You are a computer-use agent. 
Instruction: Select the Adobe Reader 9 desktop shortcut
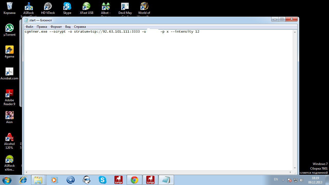tap(10, 94)
